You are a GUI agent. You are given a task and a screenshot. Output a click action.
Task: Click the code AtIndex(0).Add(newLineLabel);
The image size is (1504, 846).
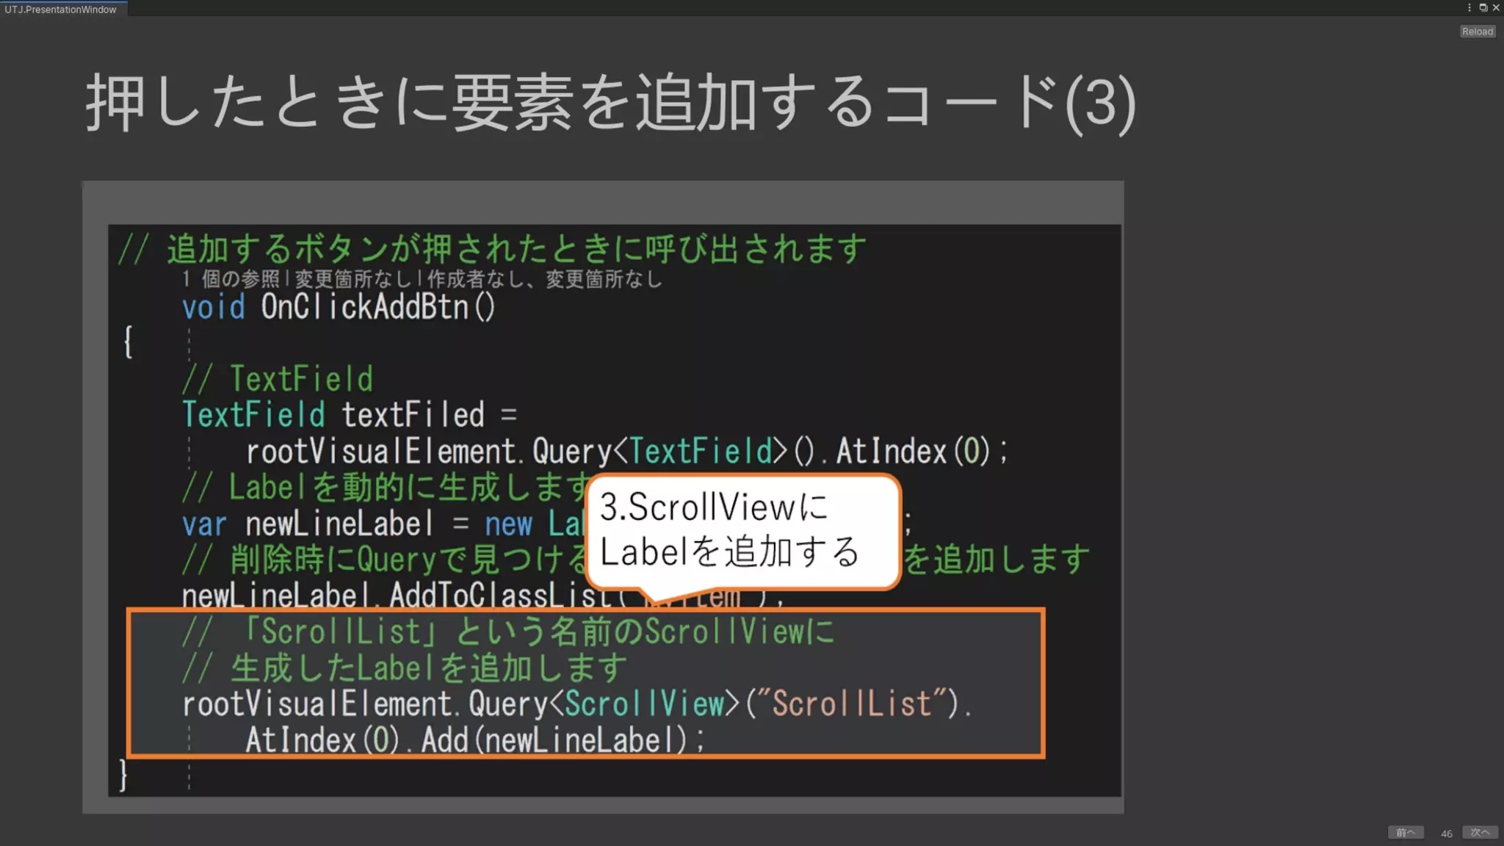click(474, 740)
